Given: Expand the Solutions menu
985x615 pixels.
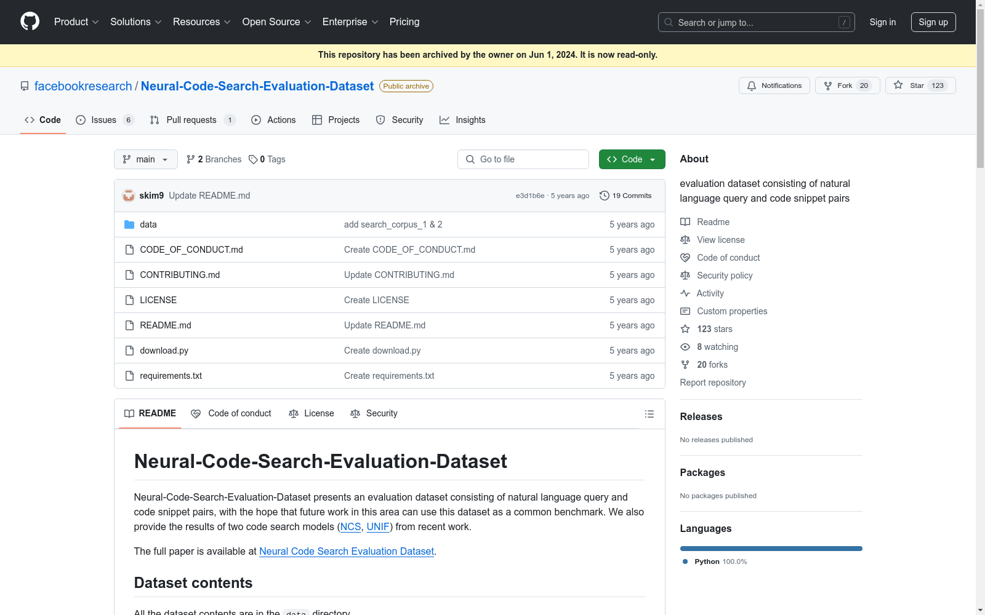Looking at the screenshot, I should click(136, 22).
